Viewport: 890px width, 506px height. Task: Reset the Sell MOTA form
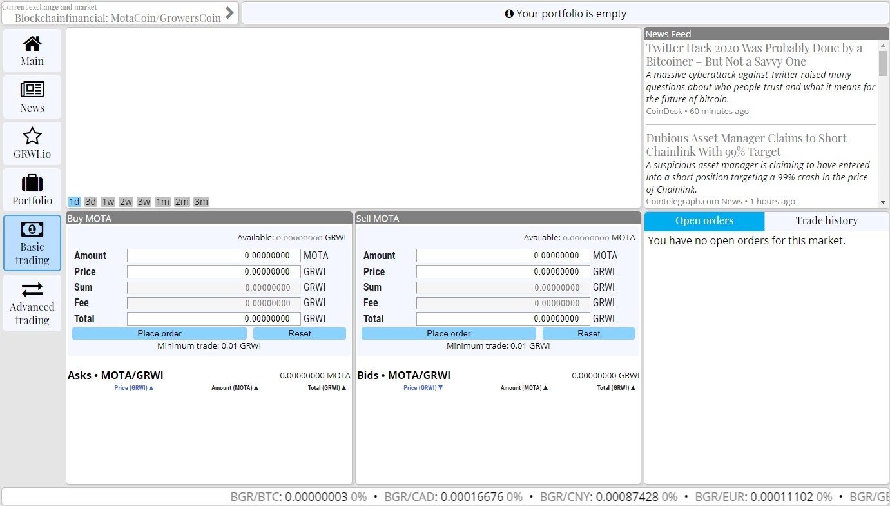click(x=588, y=333)
